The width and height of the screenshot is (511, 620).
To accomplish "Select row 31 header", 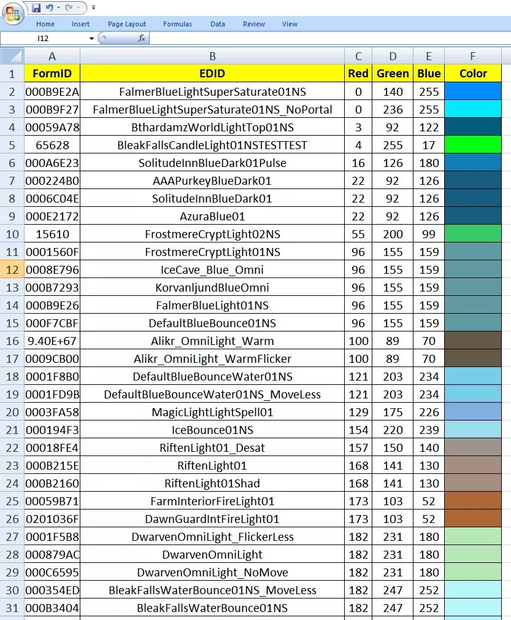I will (12, 608).
